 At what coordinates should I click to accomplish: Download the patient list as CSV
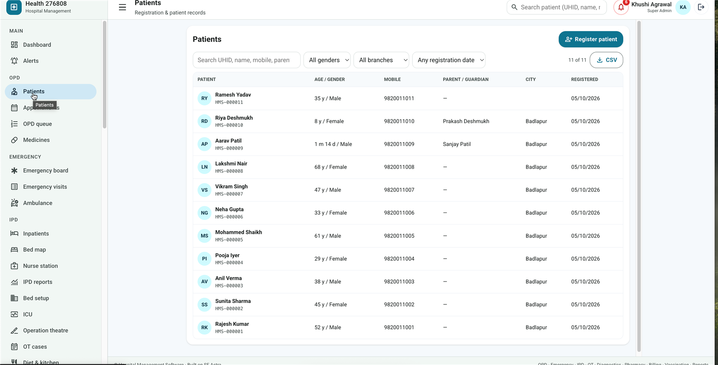point(606,60)
